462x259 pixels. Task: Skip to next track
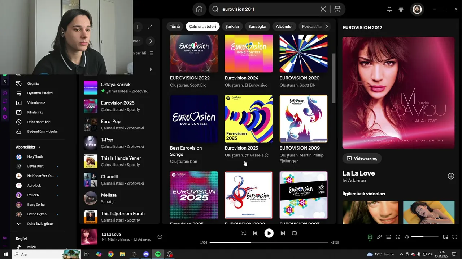coord(283,233)
